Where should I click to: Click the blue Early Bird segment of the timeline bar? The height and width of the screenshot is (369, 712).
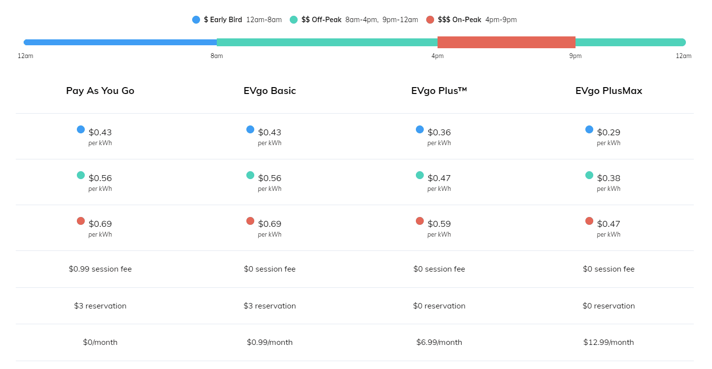pos(120,42)
